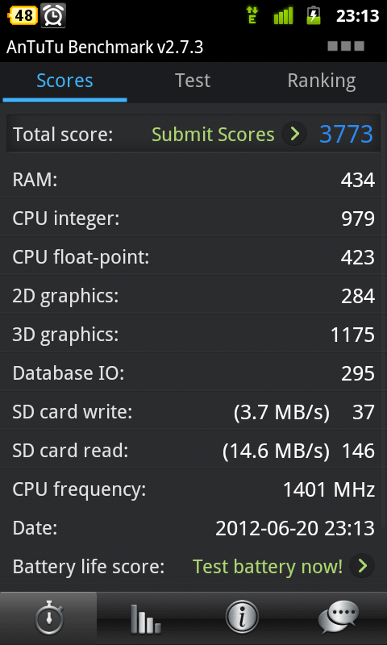Viewport: 387px width, 645px height.
Task: Open the stopwatch benchmark icon in bottom bar
Action: pyautogui.click(x=48, y=618)
